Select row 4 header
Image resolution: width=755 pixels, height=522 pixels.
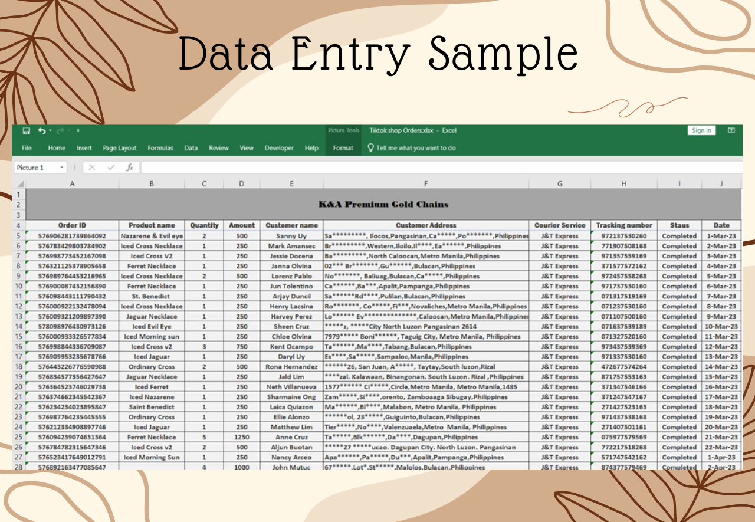(x=19, y=226)
